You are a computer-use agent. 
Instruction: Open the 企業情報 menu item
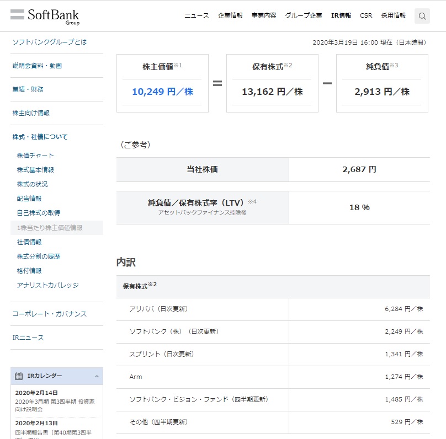coord(230,15)
